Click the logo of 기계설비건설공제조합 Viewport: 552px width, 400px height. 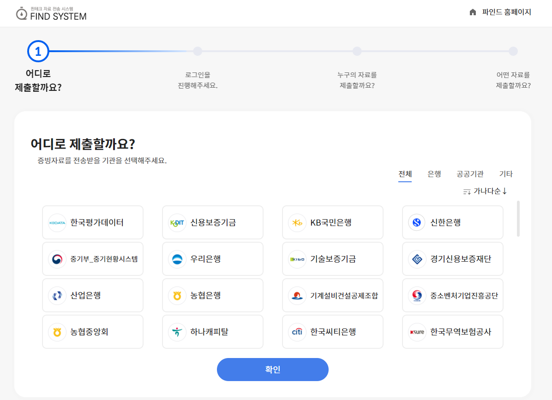pyautogui.click(x=297, y=296)
